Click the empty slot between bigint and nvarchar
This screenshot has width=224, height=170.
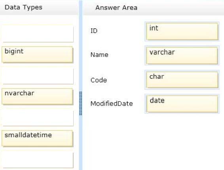click(x=38, y=76)
